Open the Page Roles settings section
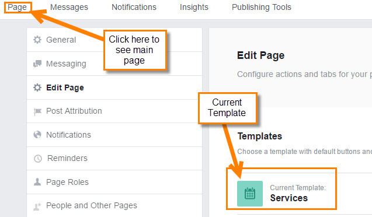This screenshot has width=372, height=217. (114, 182)
